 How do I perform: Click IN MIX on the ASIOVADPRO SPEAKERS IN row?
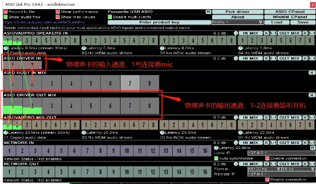[x=251, y=33]
